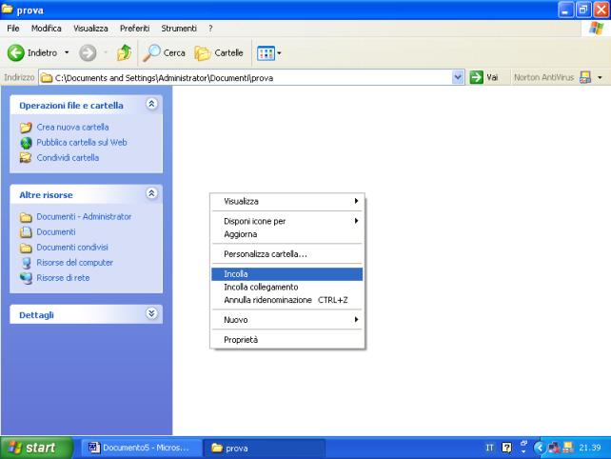The image size is (611, 459).
Task: Click the computer icon beside Risorse del computer
Action: (26, 263)
